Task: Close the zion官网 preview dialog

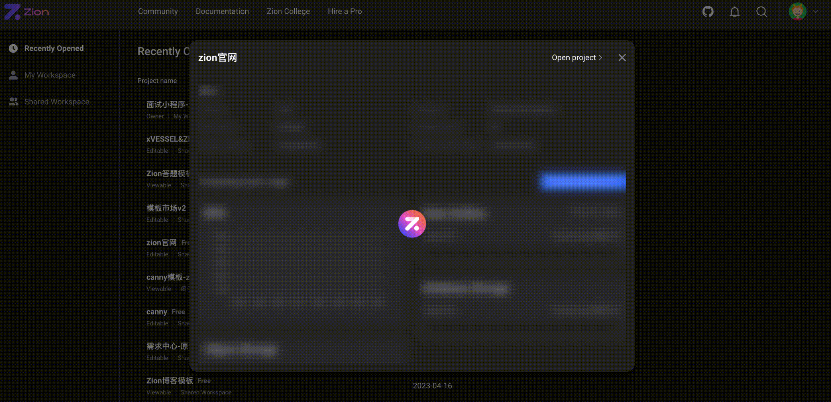Action: [622, 57]
